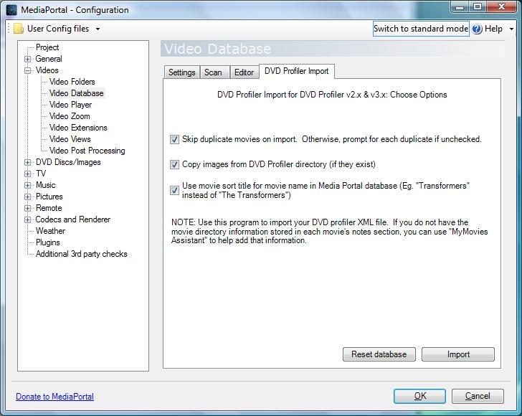
Task: Select the Weather tree item
Action: 50,231
